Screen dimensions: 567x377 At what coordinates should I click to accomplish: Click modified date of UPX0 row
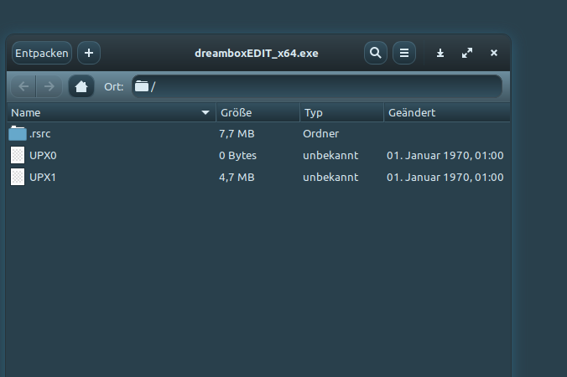click(x=445, y=156)
